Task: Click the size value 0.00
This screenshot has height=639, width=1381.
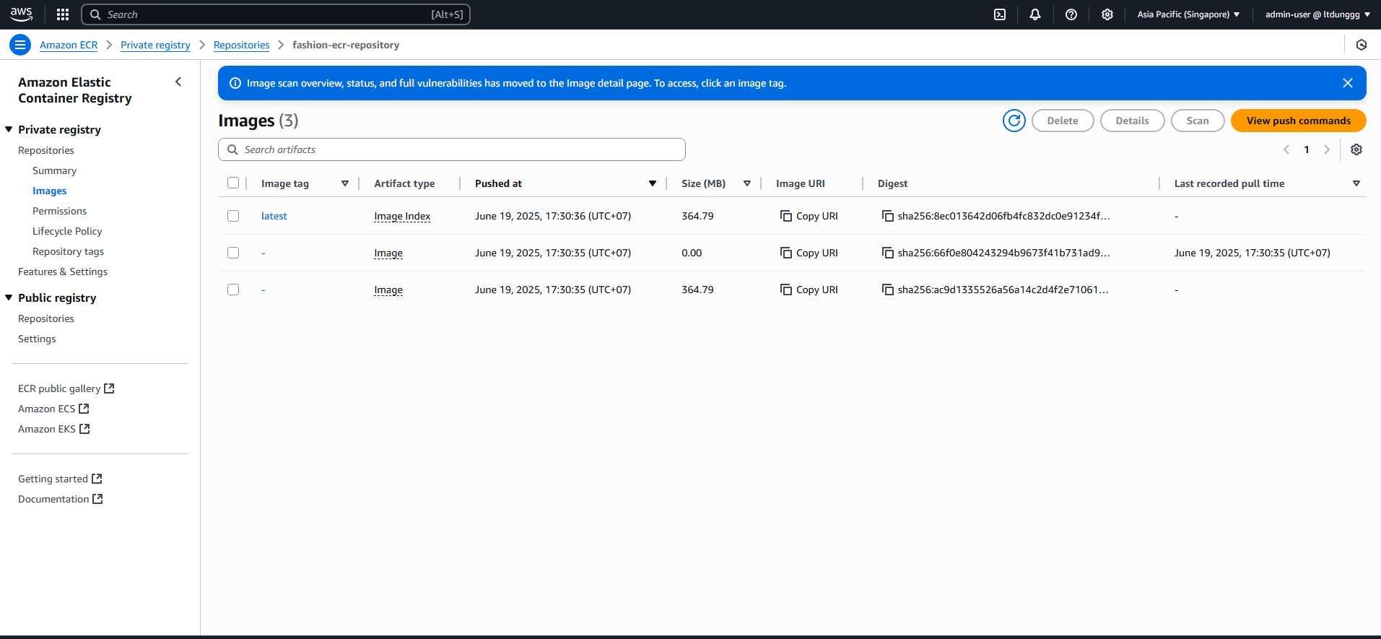Action: (x=692, y=253)
